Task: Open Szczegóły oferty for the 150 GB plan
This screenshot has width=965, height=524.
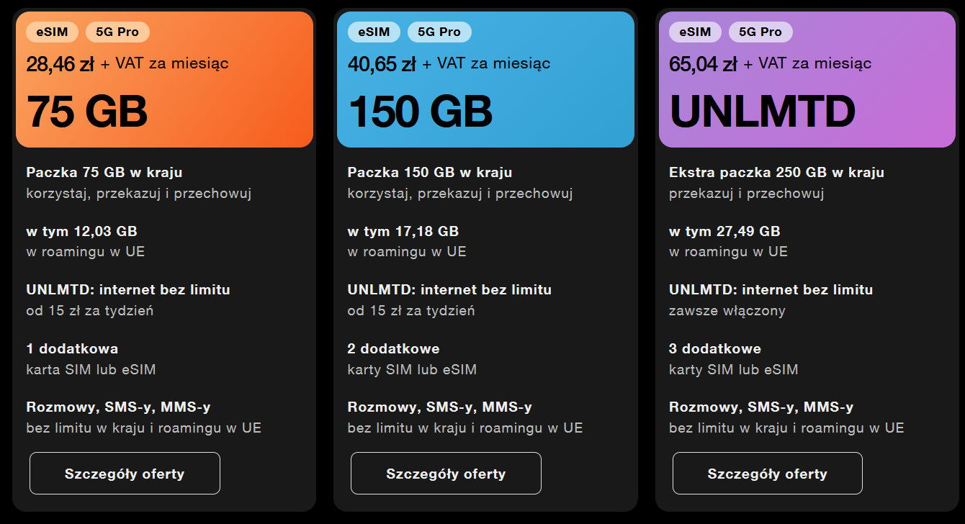Action: (446, 474)
